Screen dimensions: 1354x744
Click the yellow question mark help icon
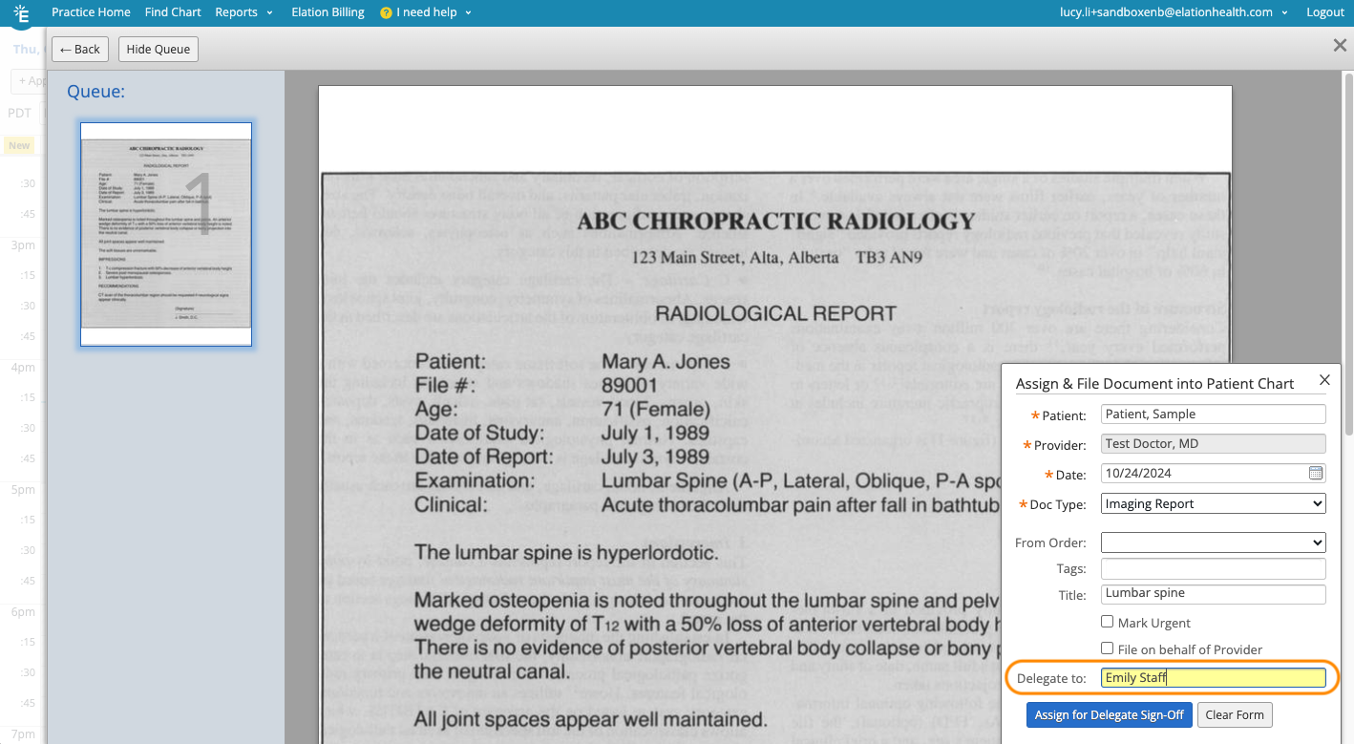point(384,11)
